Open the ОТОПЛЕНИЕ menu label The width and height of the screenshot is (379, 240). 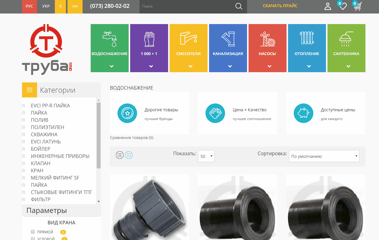(x=307, y=54)
